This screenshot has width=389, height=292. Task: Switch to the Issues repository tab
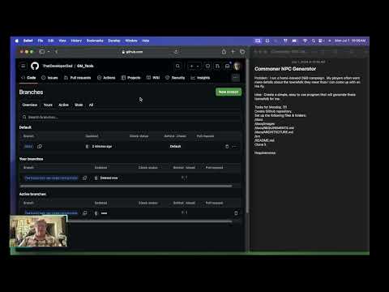(49, 78)
